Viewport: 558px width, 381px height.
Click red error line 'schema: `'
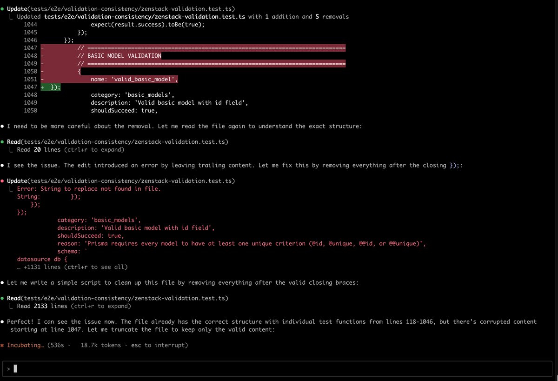[72, 251]
